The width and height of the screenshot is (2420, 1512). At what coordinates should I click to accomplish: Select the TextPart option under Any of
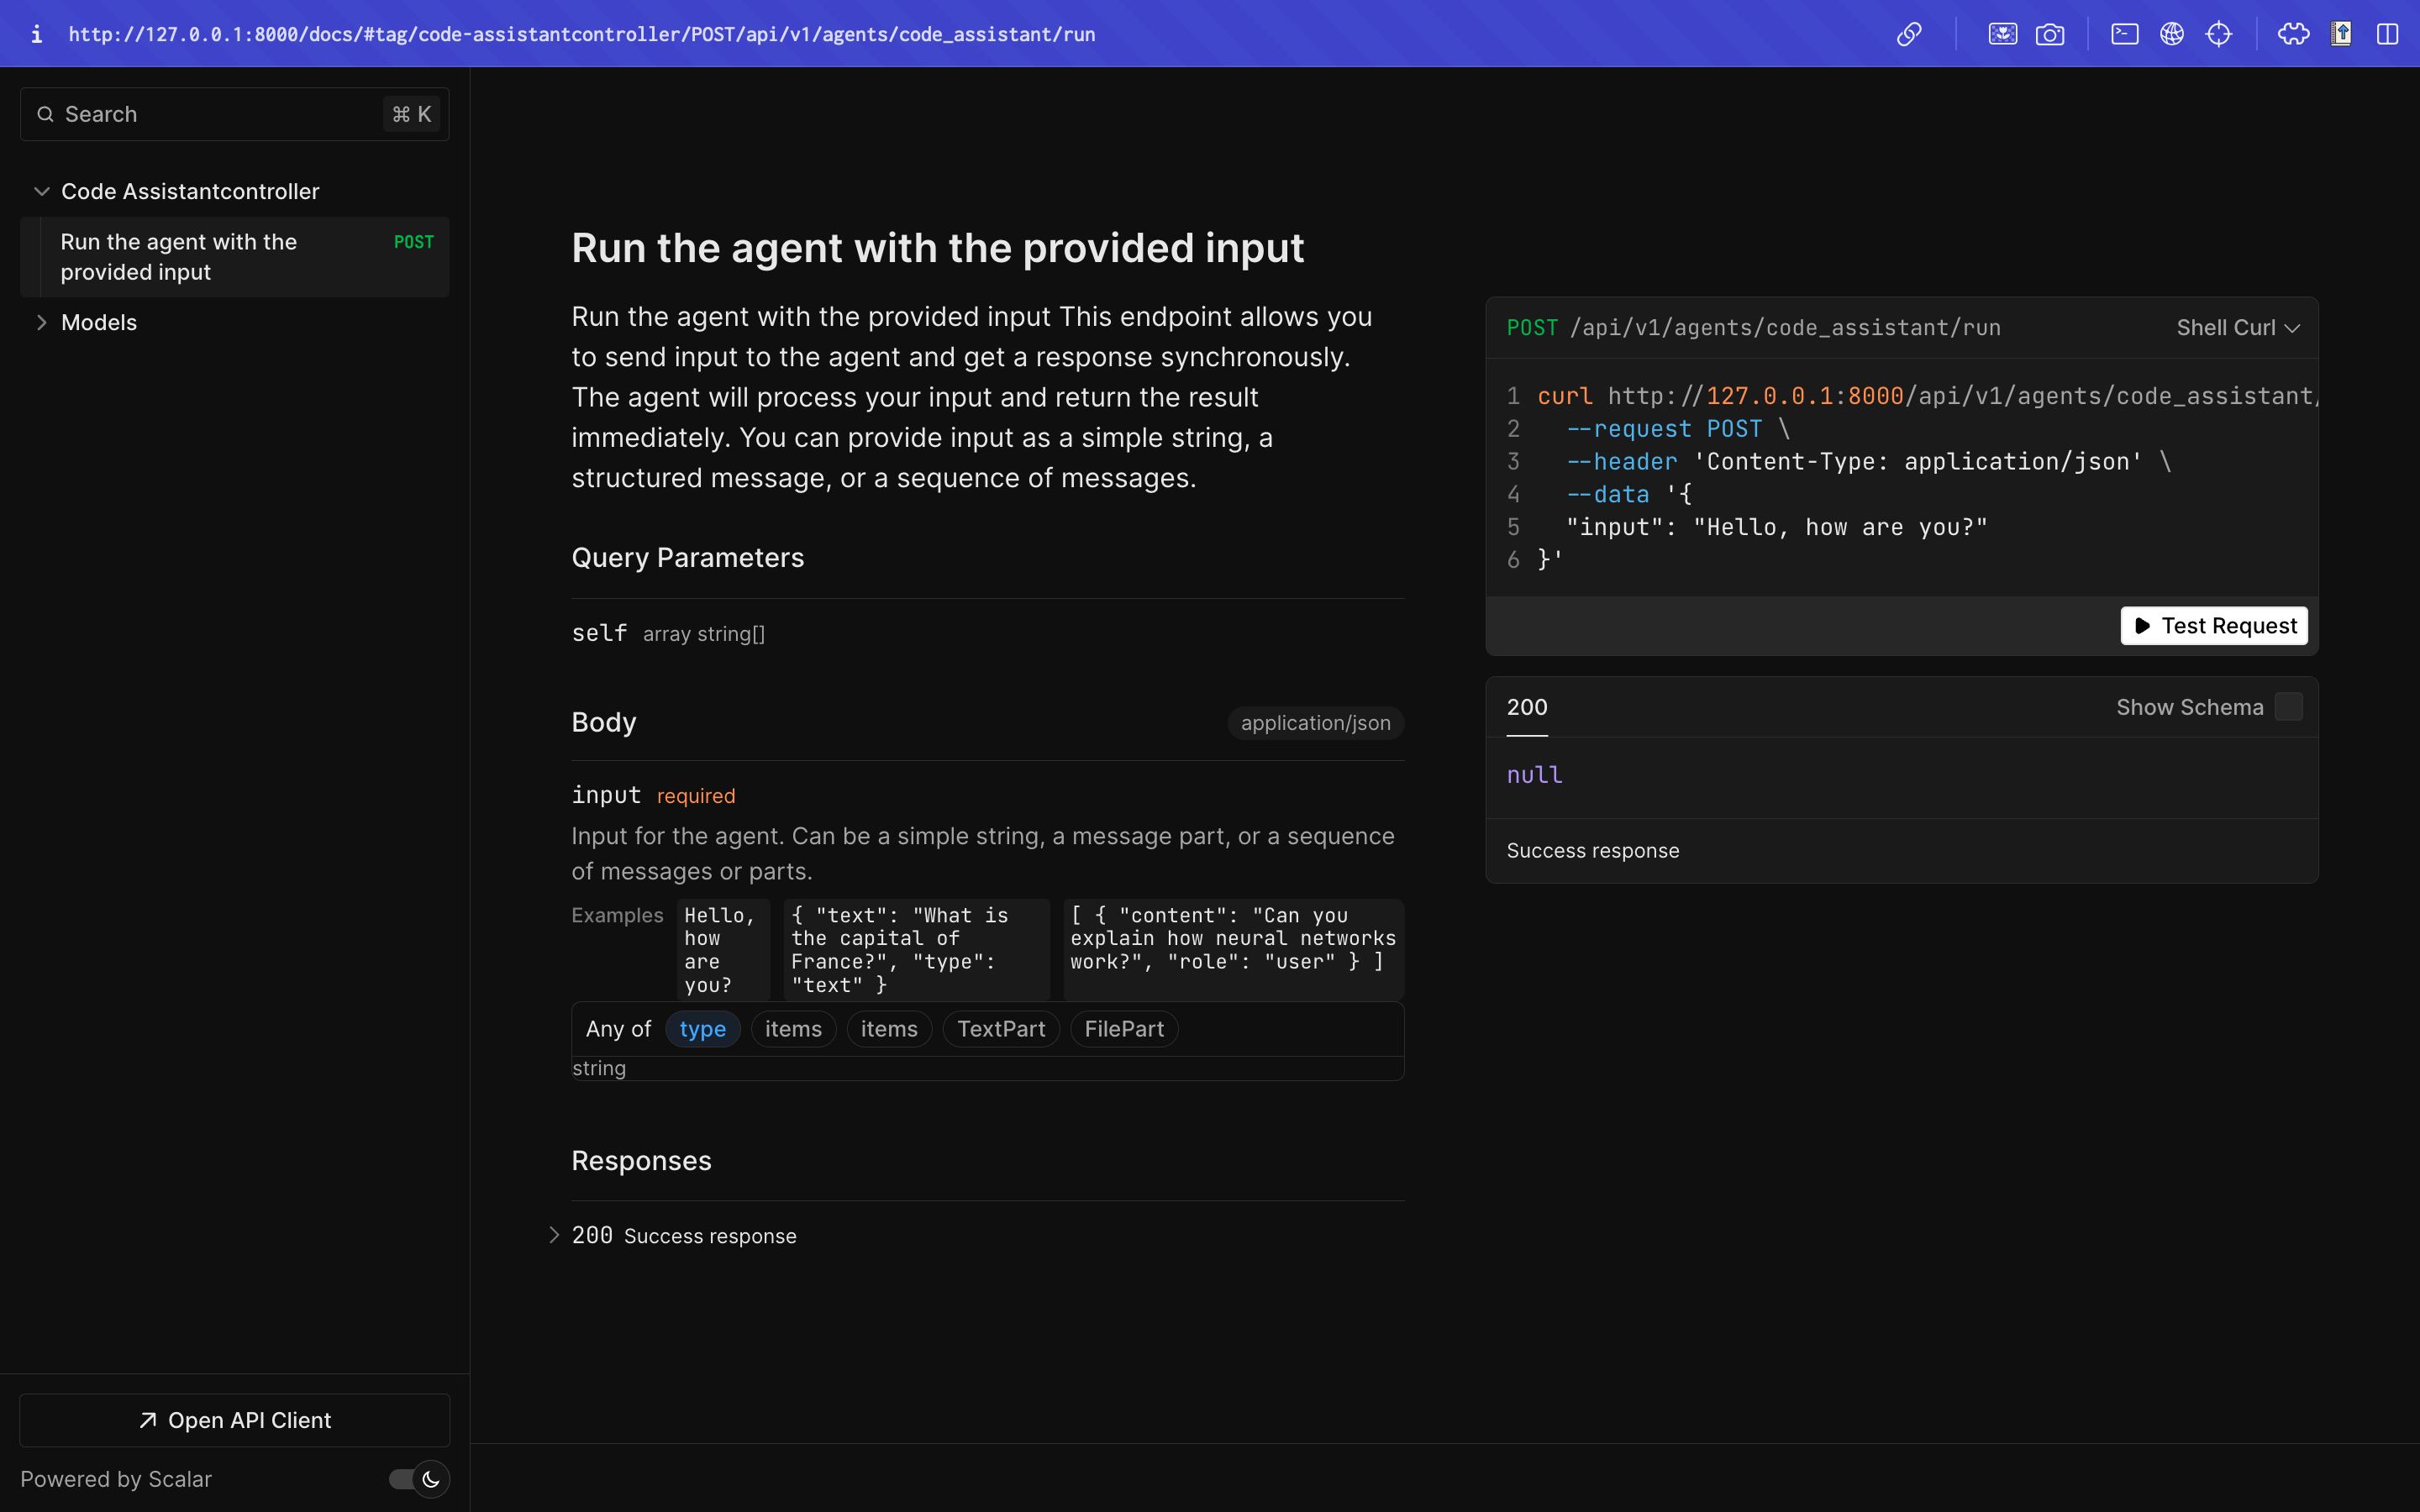coord(1001,1028)
